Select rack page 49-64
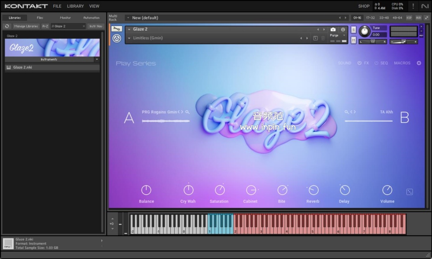The width and height of the screenshot is (432, 259). pyautogui.click(x=397, y=18)
